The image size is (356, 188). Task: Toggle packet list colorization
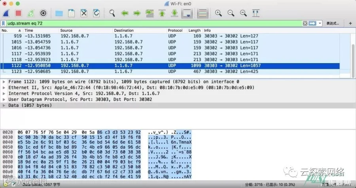(x=203, y=13)
